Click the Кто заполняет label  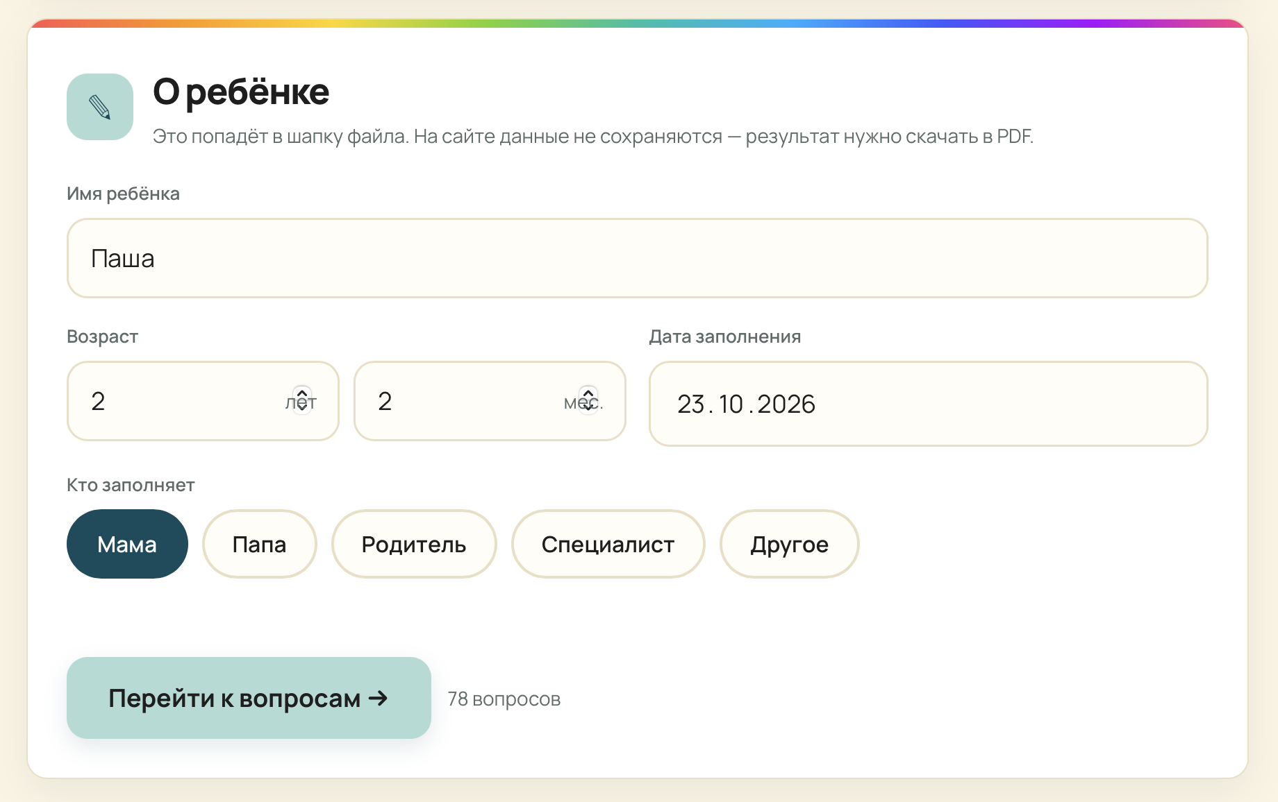pos(131,485)
